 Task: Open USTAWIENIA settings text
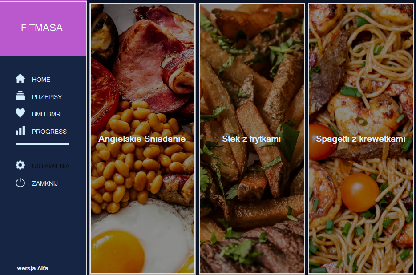pos(51,166)
